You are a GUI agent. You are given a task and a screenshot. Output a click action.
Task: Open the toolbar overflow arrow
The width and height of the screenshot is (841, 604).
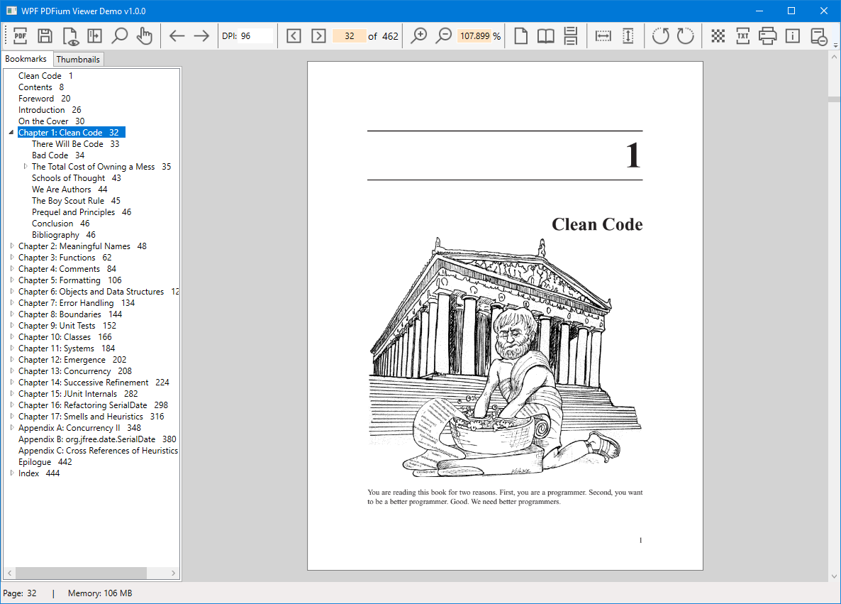(835, 44)
